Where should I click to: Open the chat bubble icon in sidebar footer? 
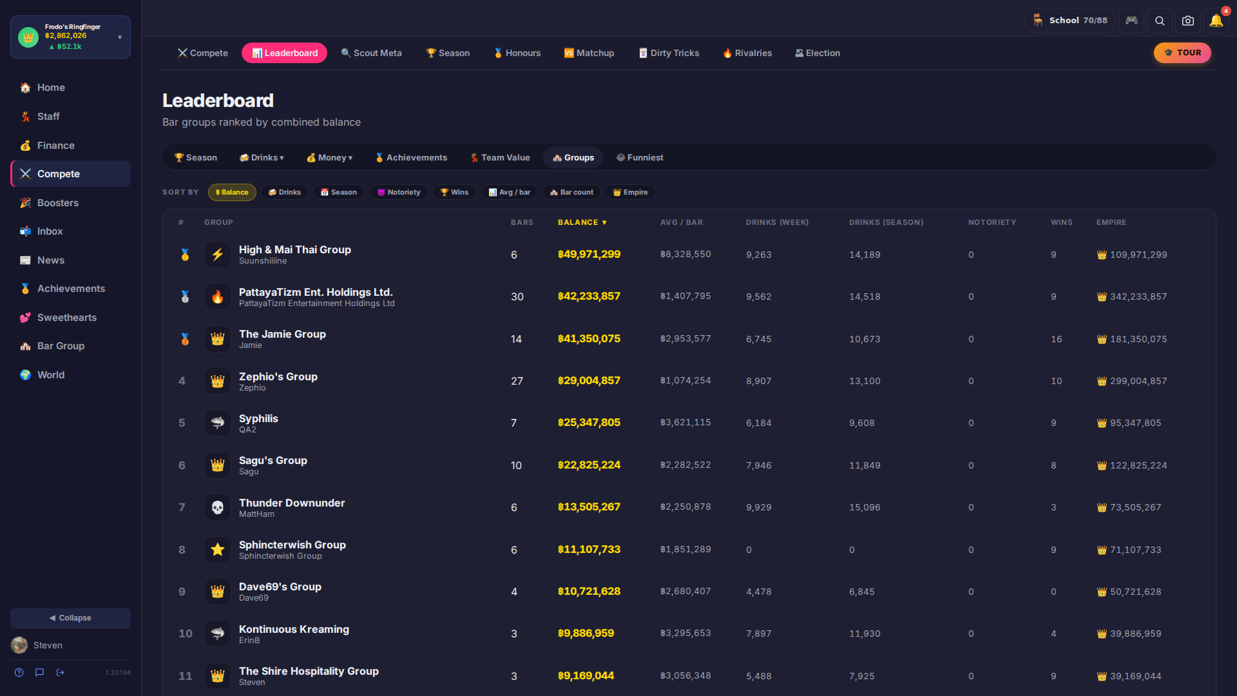coord(39,672)
